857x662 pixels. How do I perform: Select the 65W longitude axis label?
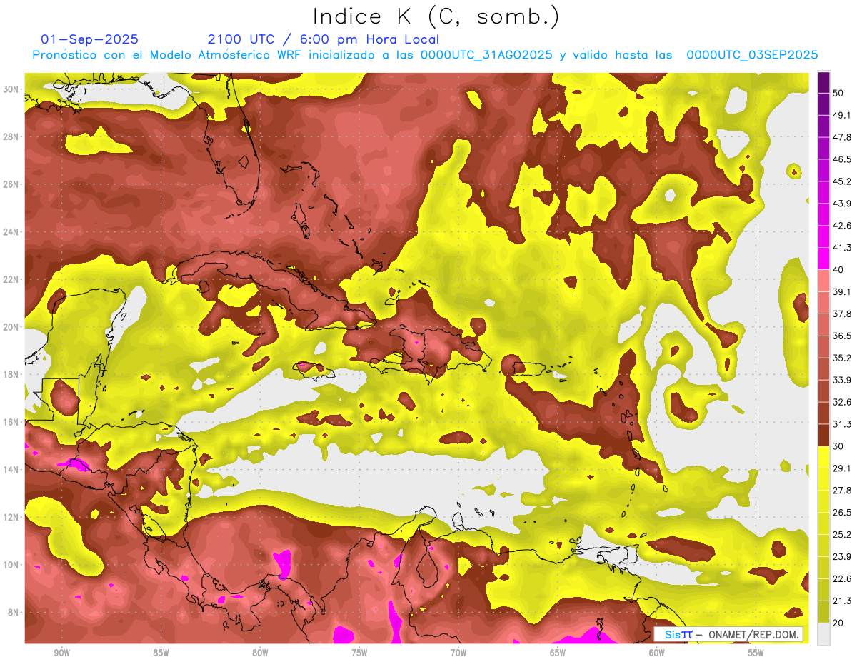coord(558,653)
